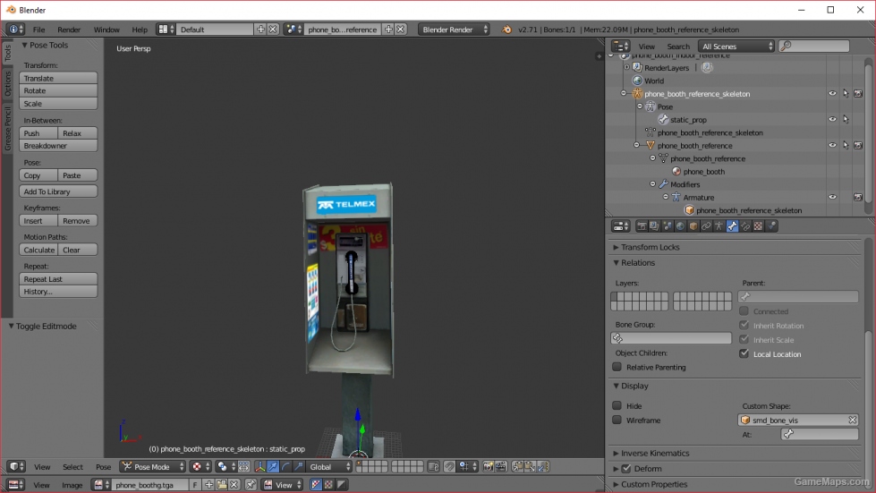Screen dimensions: 876x493
Task: Toggle visibility eye of Armature modifier
Action: (832, 197)
